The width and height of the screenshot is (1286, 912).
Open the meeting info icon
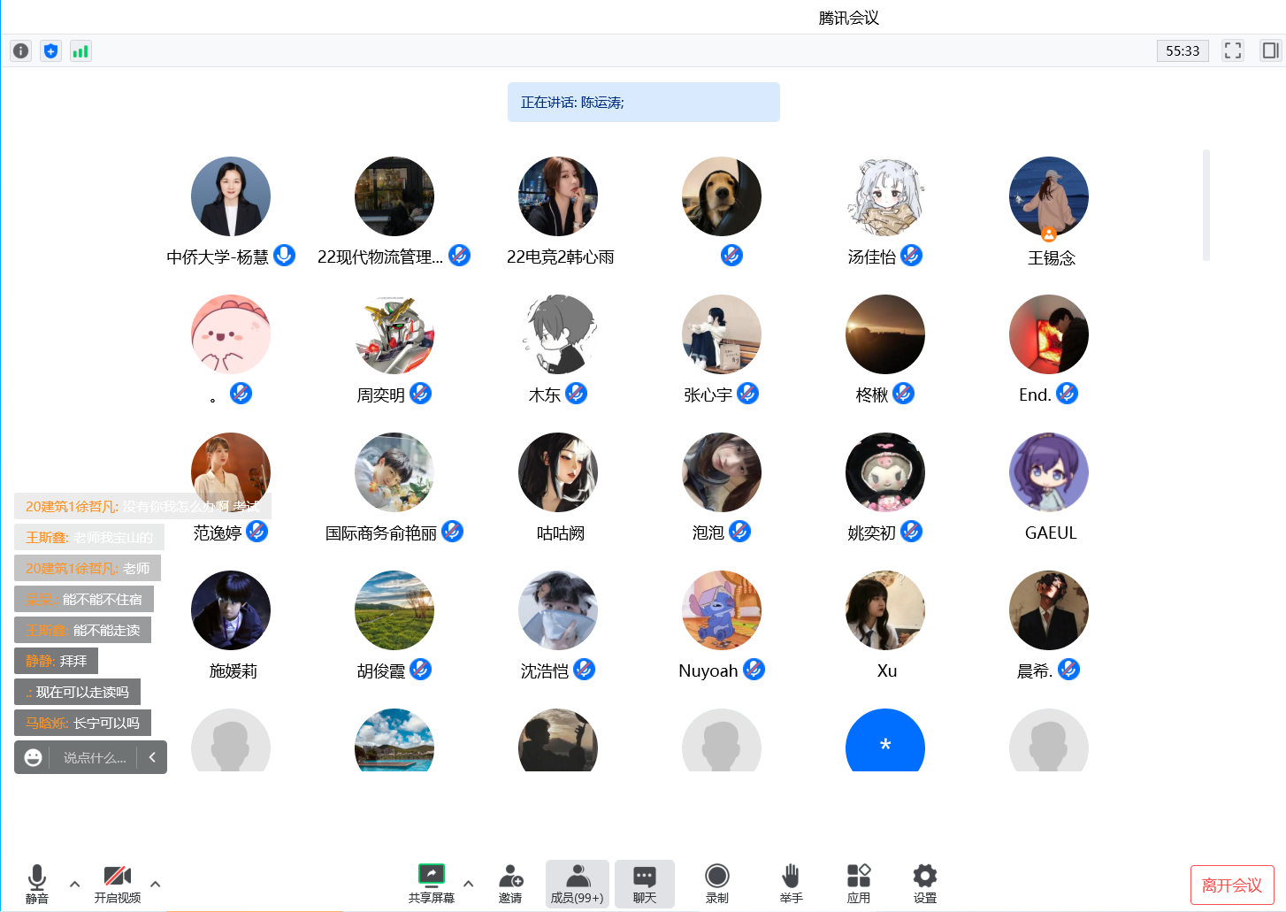(20, 51)
